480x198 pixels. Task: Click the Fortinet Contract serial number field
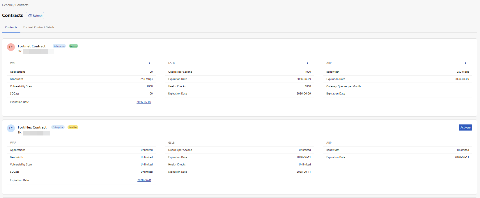click(x=38, y=51)
